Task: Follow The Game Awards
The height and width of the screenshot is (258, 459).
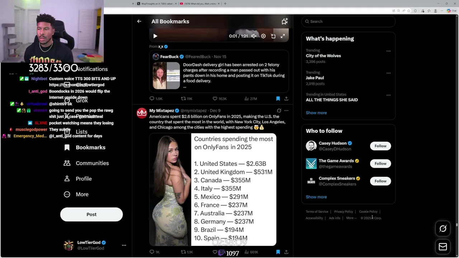Action: click(380, 163)
